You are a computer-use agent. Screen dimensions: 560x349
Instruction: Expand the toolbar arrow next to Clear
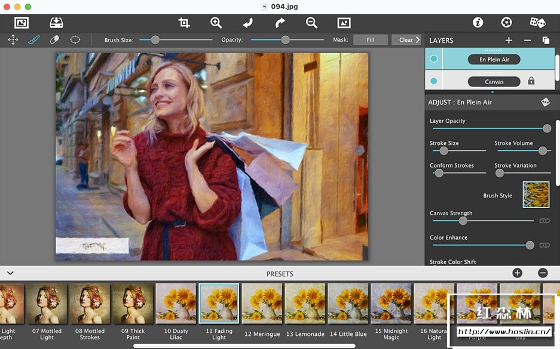418,40
